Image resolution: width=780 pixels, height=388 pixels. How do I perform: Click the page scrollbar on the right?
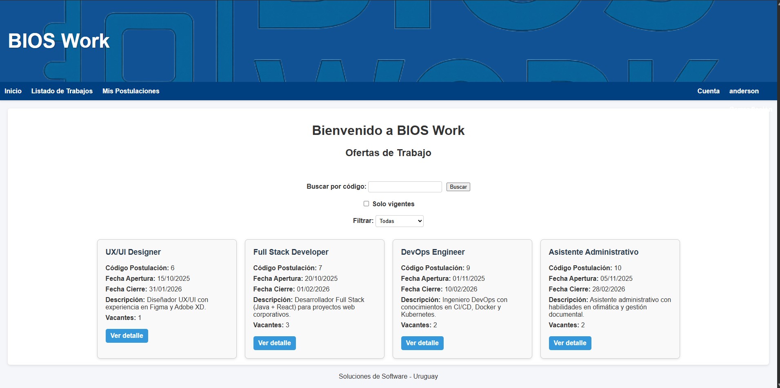[x=777, y=163]
